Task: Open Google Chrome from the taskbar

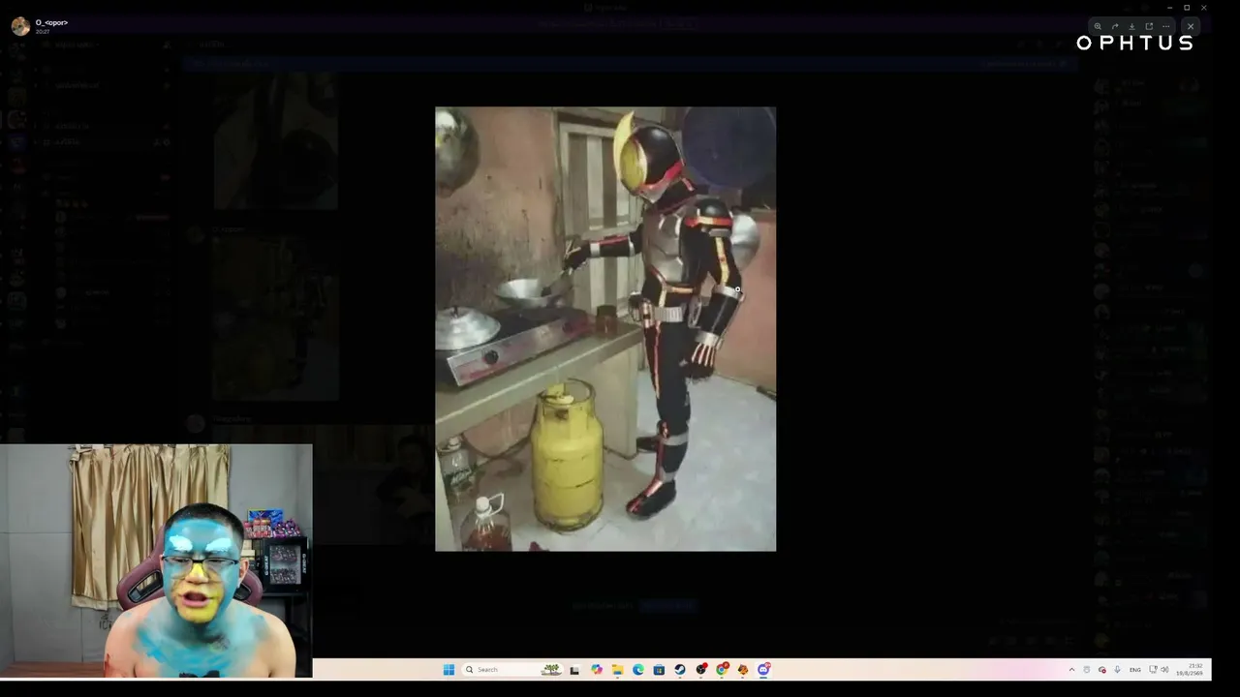Action: pos(722,669)
